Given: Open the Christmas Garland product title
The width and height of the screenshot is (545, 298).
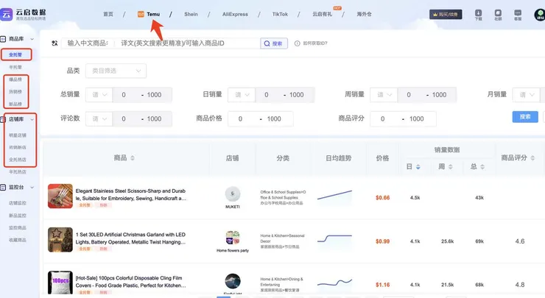Looking at the screenshot, I should coord(131,238).
